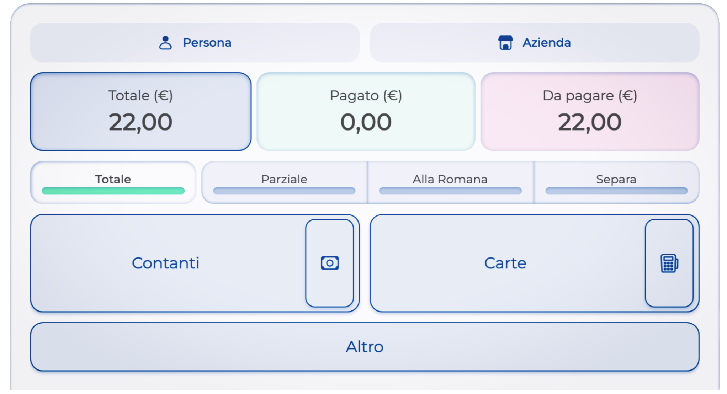Click the indicator bar under Parziale
727x394 pixels.
pos(284,191)
